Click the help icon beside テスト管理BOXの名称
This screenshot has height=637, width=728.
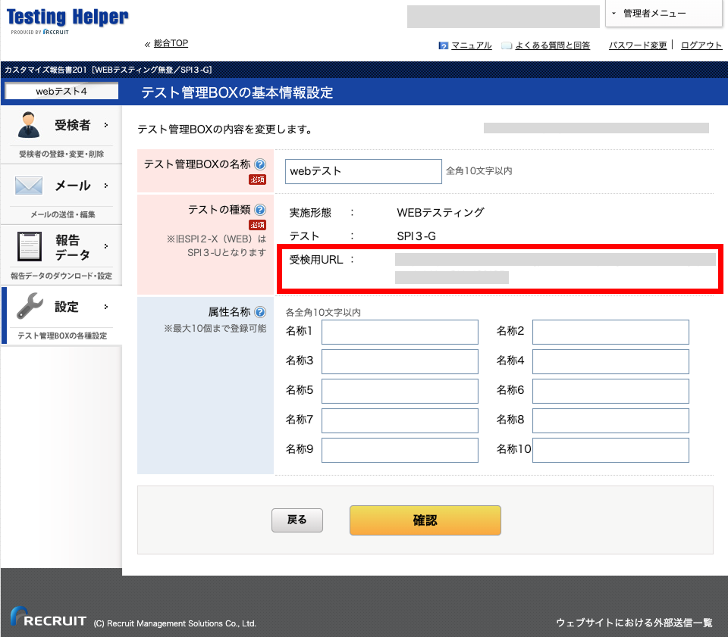coord(260,164)
